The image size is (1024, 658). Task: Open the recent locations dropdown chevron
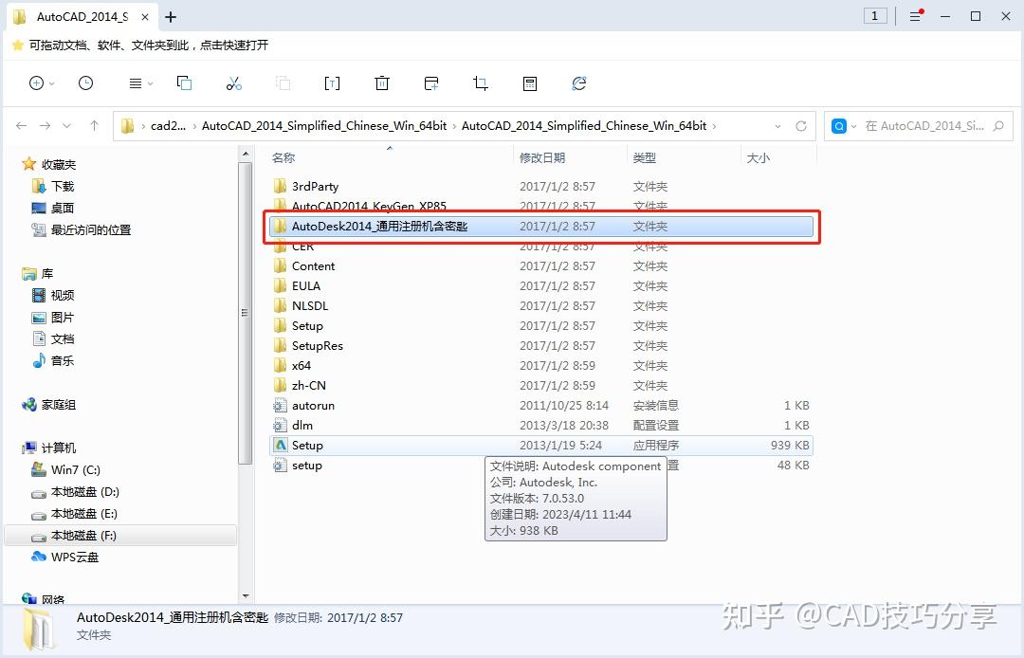[x=66, y=125]
